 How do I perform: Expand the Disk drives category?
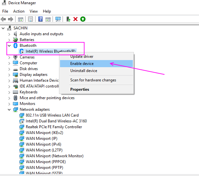9,69
